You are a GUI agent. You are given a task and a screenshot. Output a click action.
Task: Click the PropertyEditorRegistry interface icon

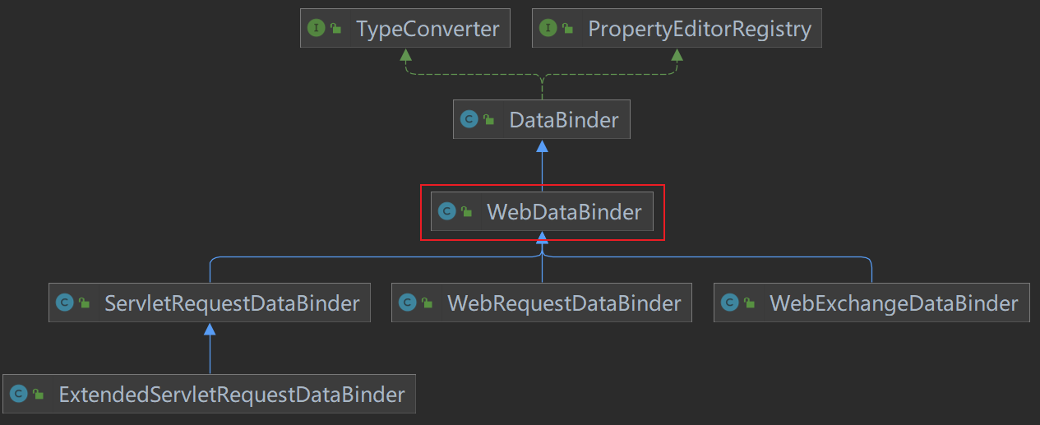point(547,29)
